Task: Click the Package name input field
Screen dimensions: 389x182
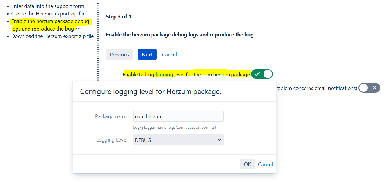Action: [x=178, y=116]
